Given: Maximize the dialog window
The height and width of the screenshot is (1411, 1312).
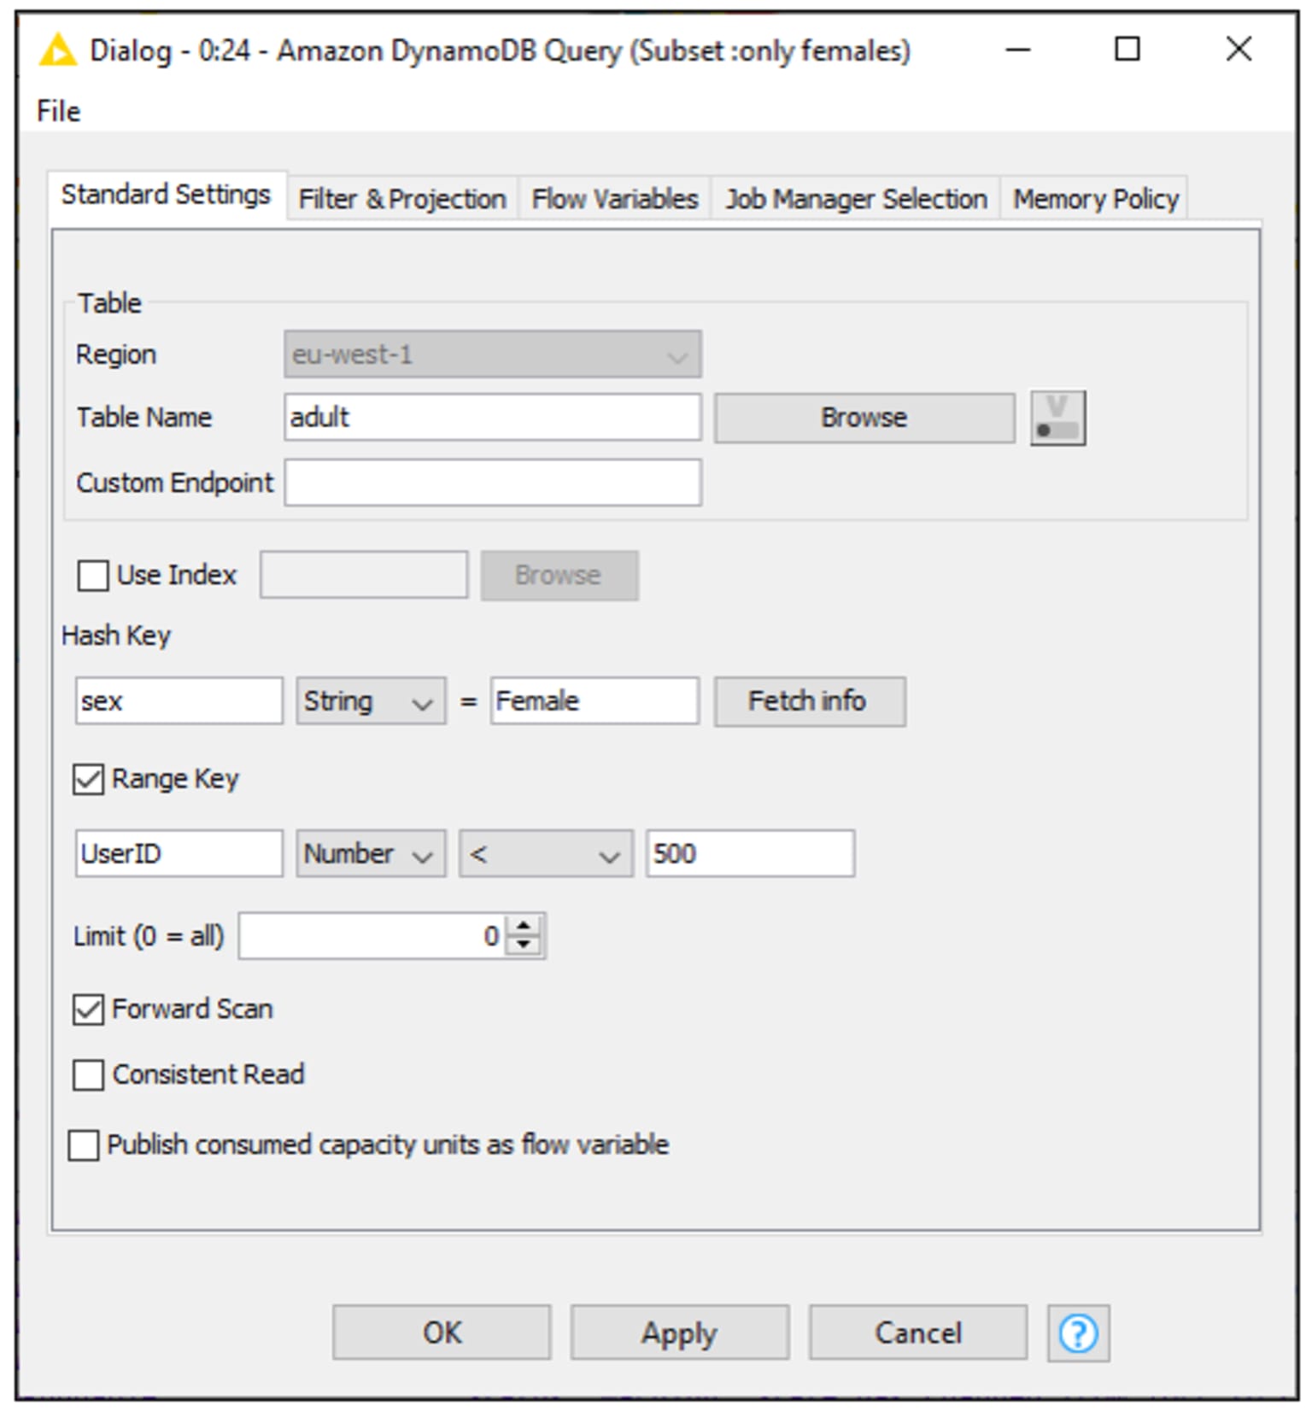Looking at the screenshot, I should pos(1127,50).
